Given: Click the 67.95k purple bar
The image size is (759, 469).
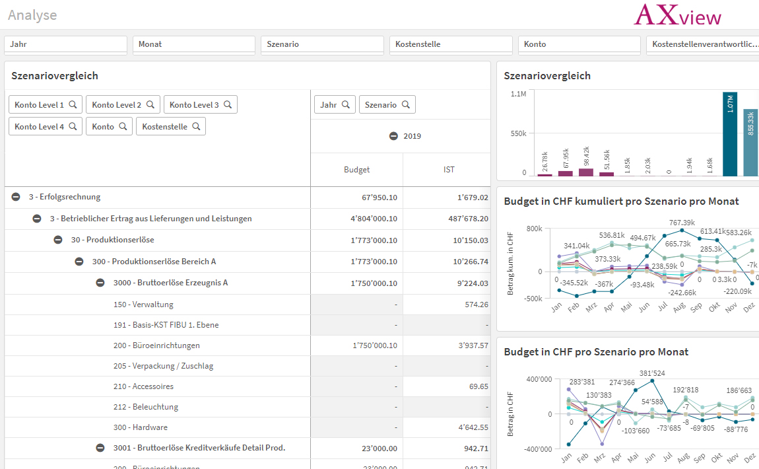Looking at the screenshot, I should tap(566, 174).
